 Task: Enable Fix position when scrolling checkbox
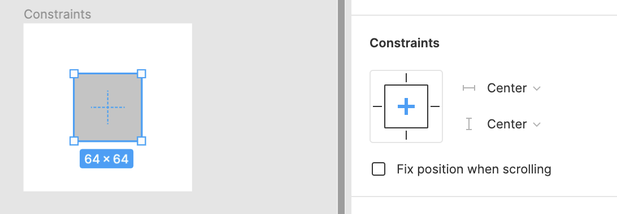point(379,170)
